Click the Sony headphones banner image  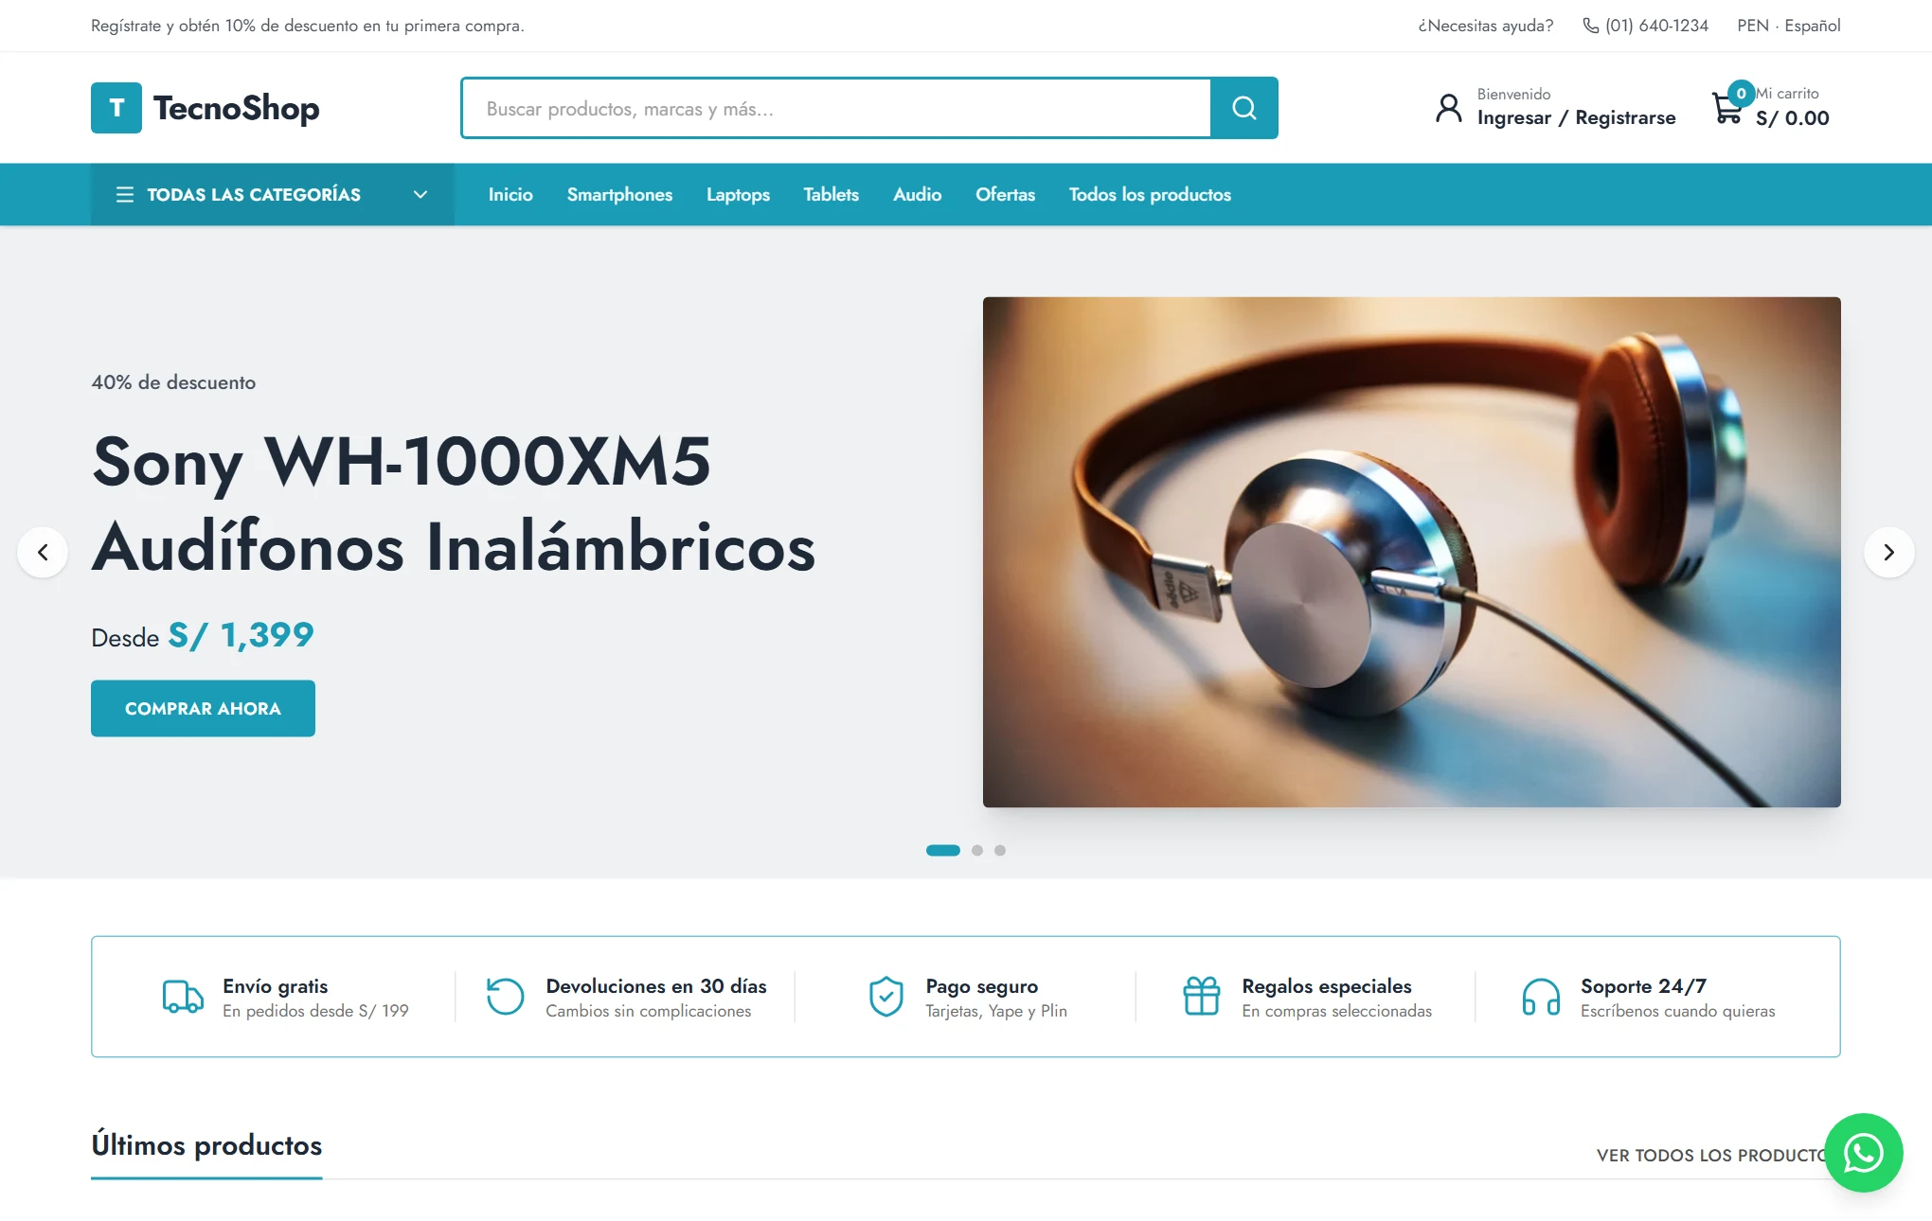1411,552
